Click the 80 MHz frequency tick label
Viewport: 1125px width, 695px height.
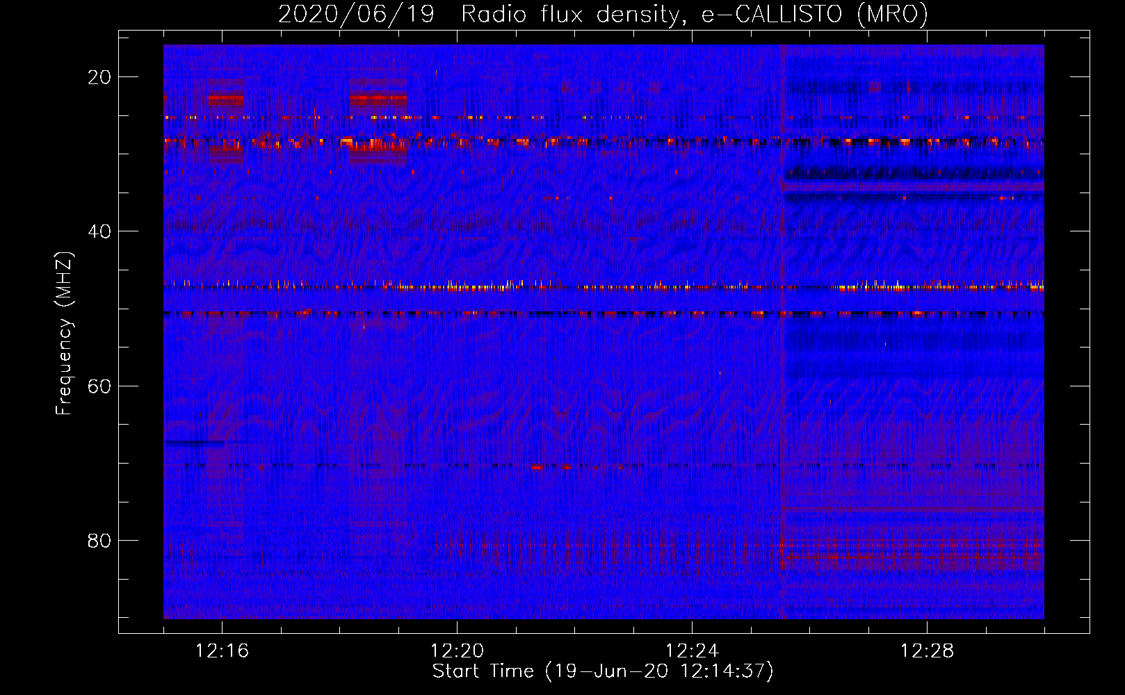point(99,541)
